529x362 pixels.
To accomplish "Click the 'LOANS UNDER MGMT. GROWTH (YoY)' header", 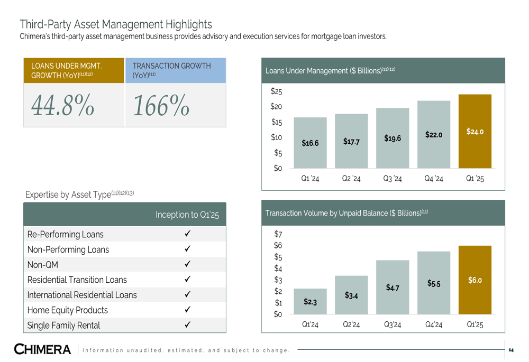I will [x=74, y=70].
